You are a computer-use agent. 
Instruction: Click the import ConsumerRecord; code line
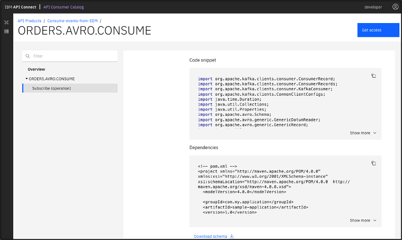tap(266, 79)
